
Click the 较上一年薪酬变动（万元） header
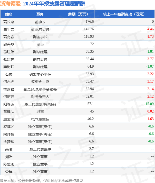pyautogui.click(x=125, y=14)
